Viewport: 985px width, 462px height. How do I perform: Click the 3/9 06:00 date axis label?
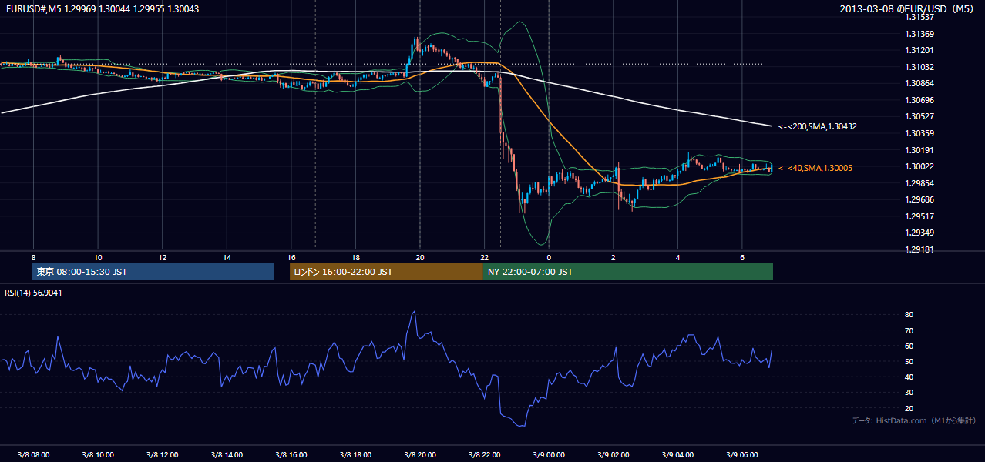[742, 455]
